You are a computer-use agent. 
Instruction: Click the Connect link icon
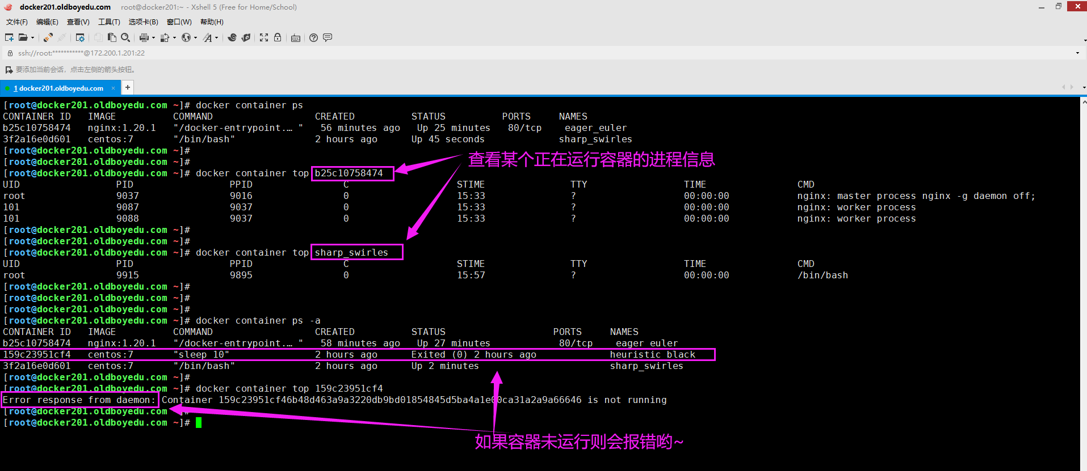pos(48,38)
